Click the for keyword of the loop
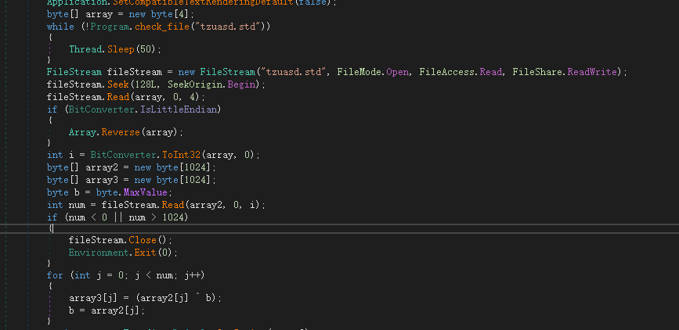Image resolution: width=679 pixels, height=330 pixels. (55, 275)
